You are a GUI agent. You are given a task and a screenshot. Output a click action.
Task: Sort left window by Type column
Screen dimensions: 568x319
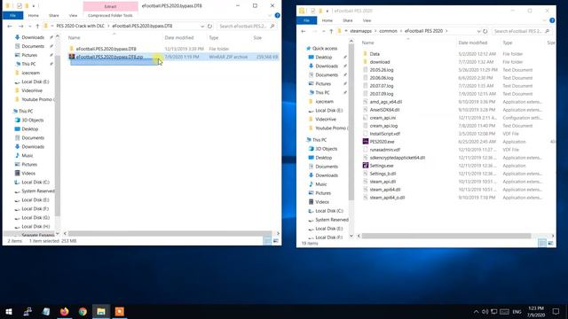tap(214, 37)
